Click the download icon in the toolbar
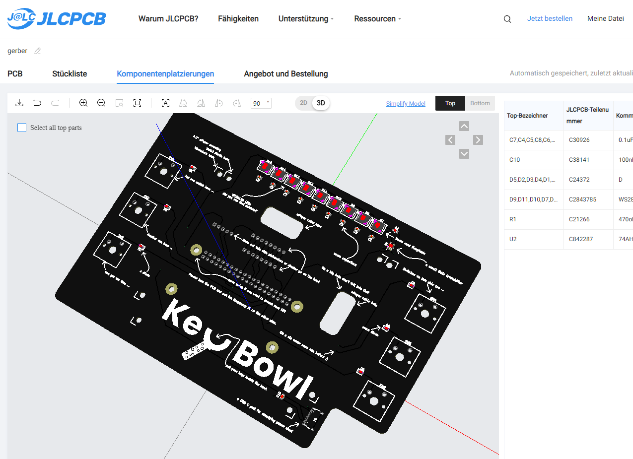Viewport: 633px width, 459px height. pyautogui.click(x=19, y=103)
